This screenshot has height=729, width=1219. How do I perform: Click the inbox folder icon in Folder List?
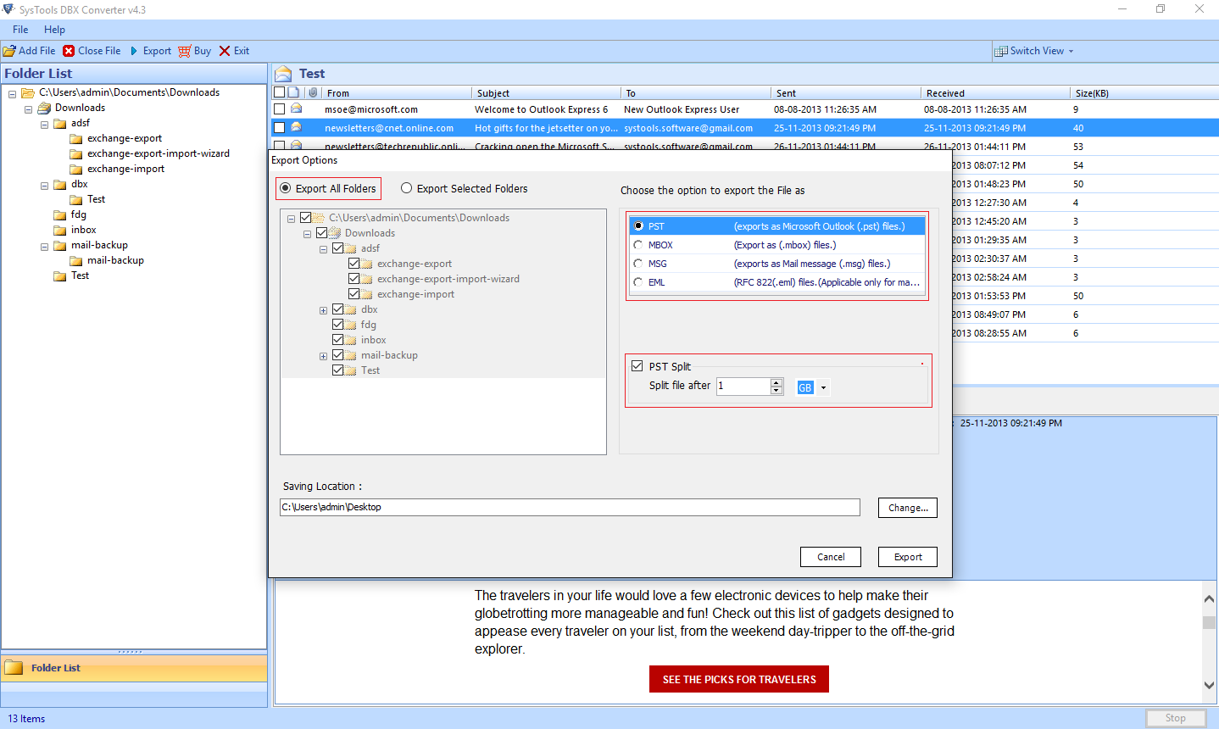60,230
